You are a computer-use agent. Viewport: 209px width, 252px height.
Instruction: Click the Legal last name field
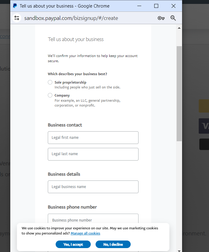[93, 154]
